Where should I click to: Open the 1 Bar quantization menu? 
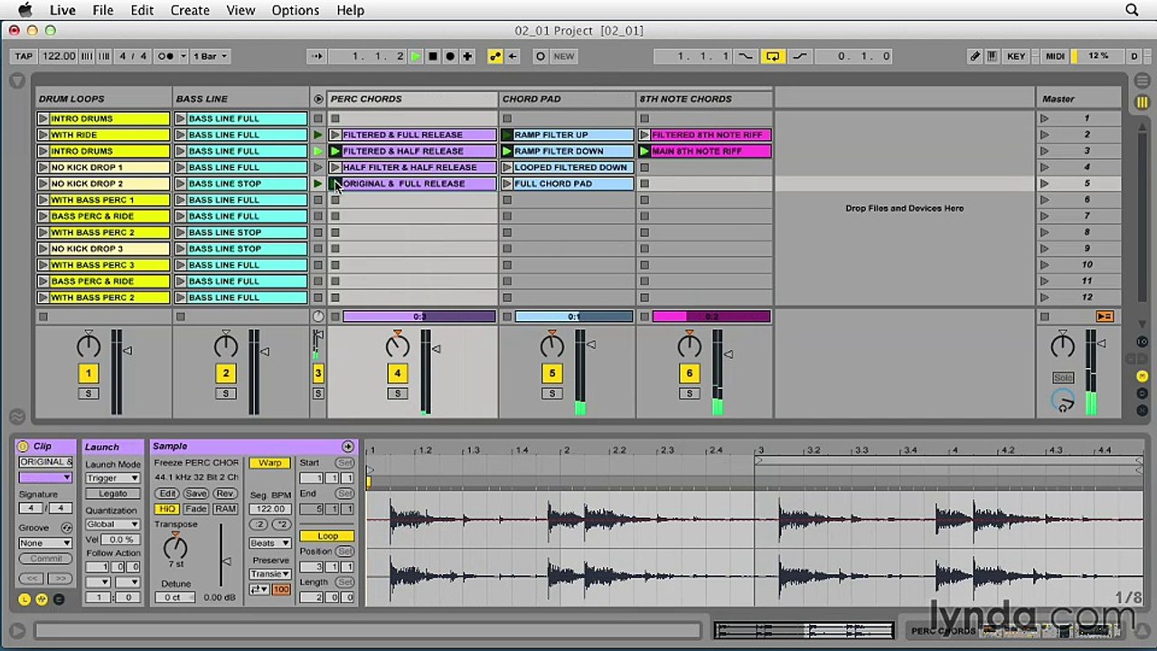click(213, 56)
